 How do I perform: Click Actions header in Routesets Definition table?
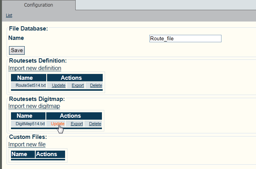pos(71,78)
